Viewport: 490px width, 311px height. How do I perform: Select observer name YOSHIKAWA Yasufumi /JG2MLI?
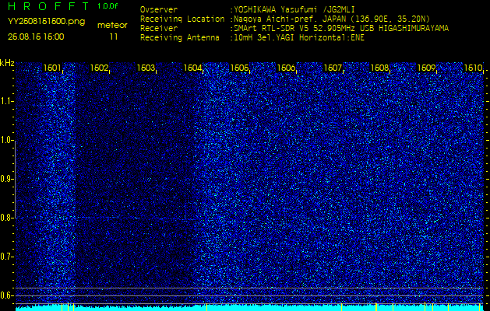(294, 9)
